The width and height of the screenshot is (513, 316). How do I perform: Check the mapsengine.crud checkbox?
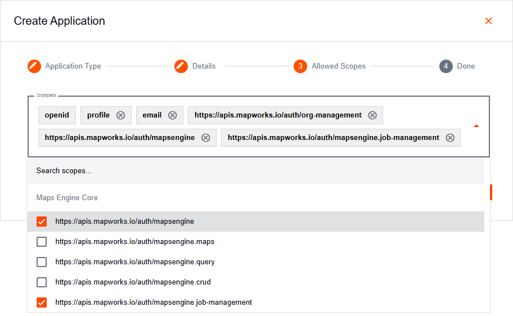coord(42,282)
